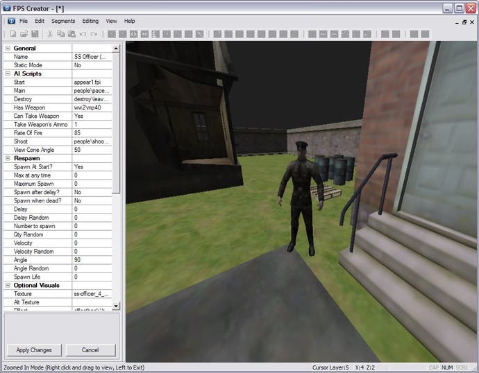Image resolution: width=479 pixels, height=373 pixels.
Task: Click the 'Delay Random' property label
Action: click(31, 218)
